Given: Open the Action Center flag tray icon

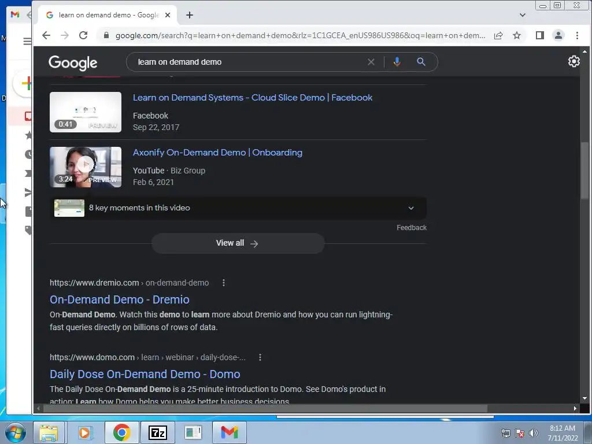Looking at the screenshot, I should point(520,433).
